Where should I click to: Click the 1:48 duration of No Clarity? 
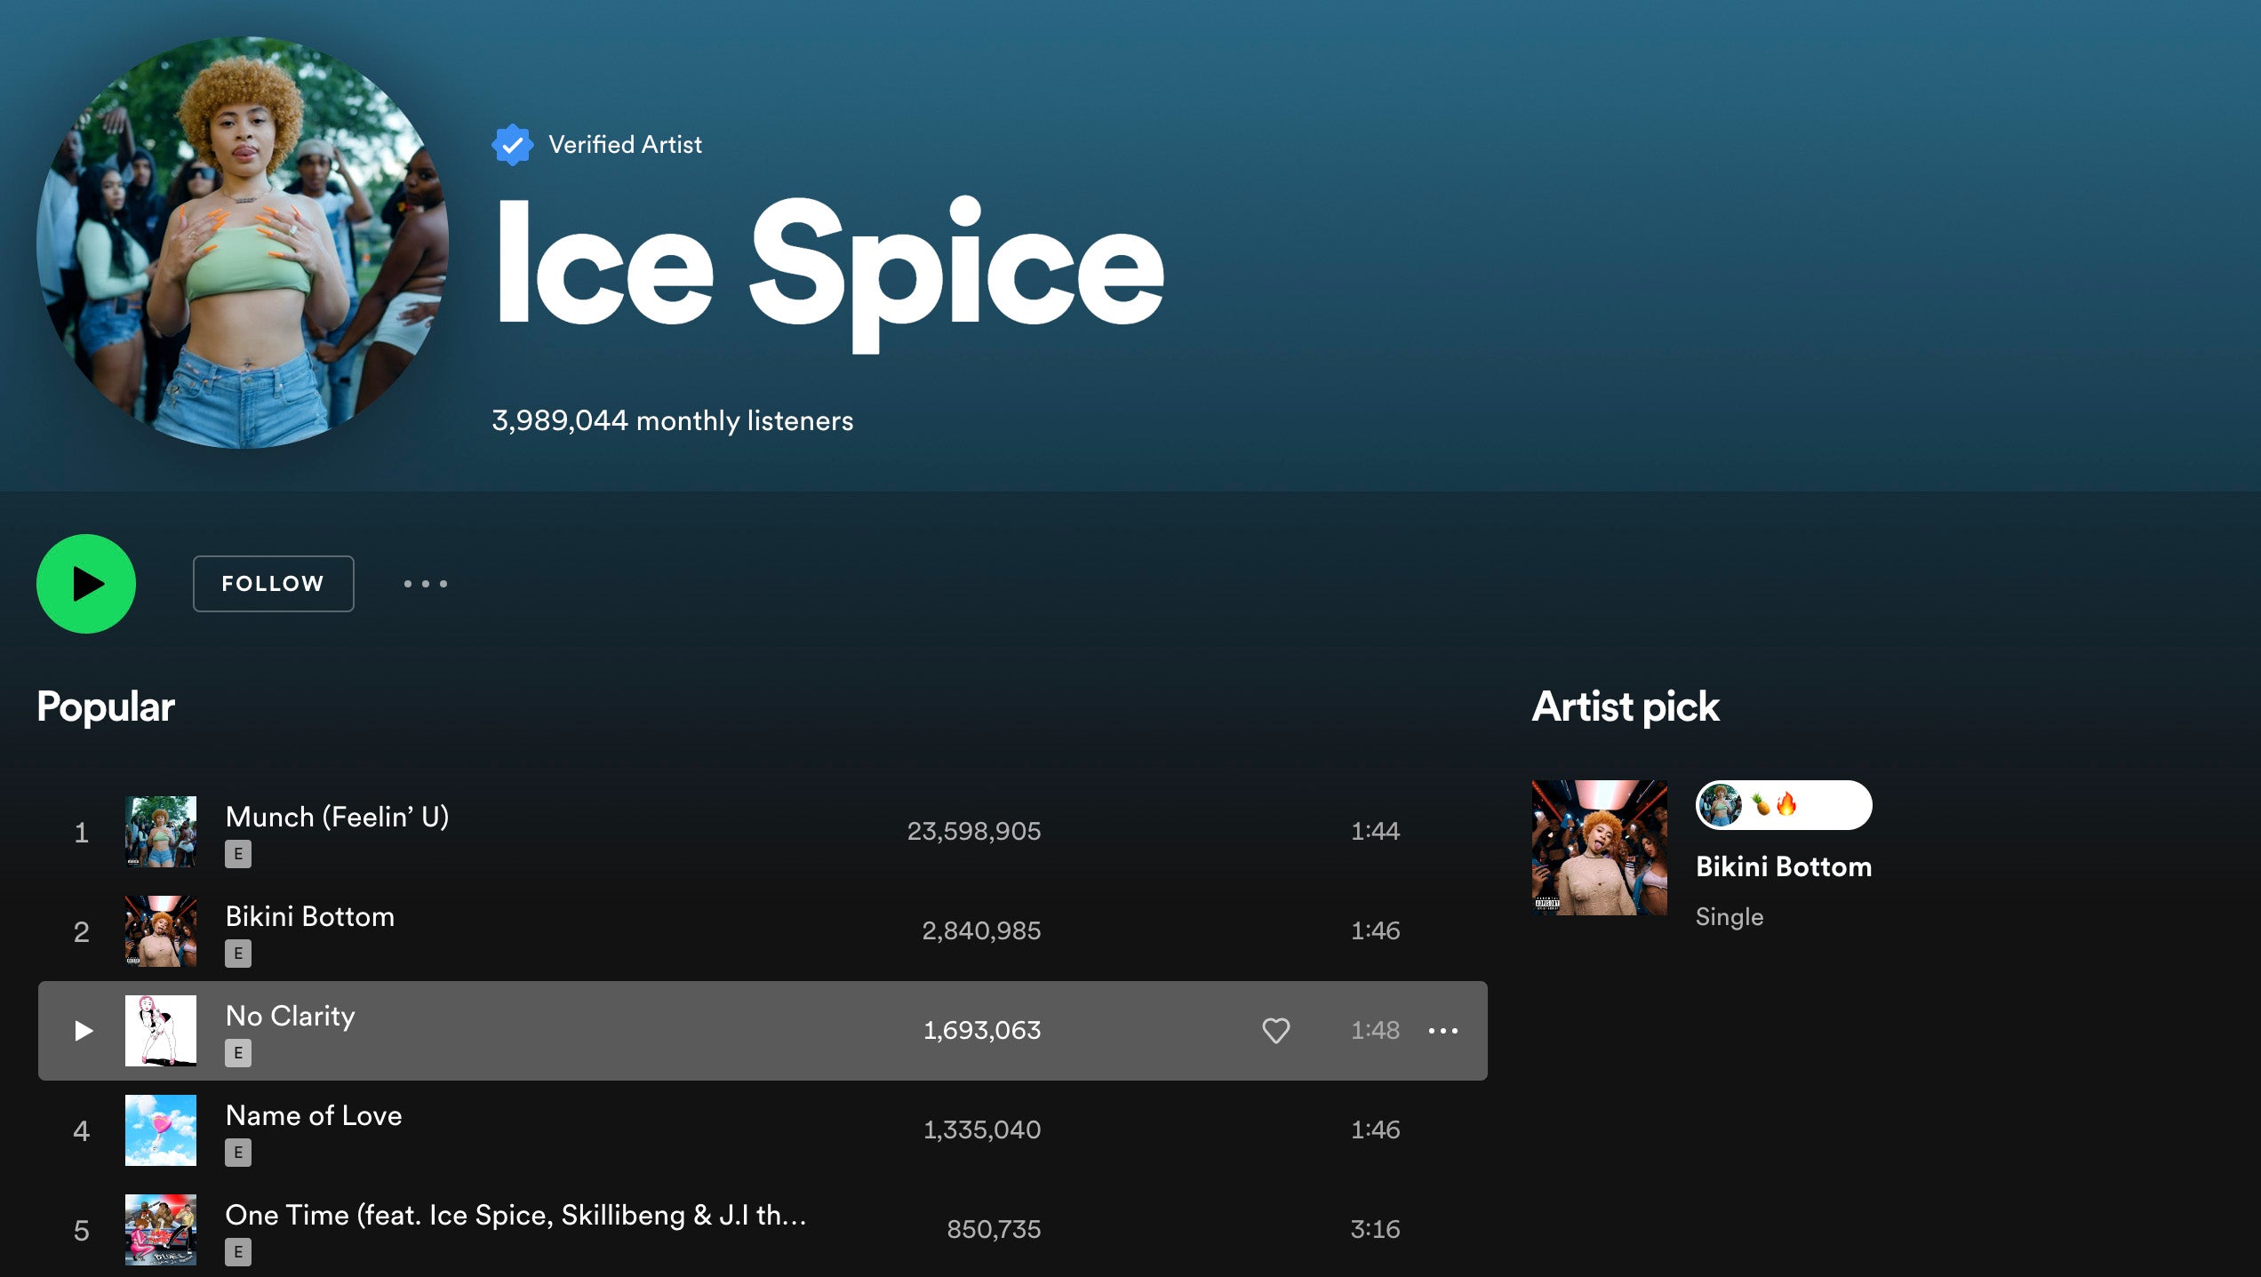click(x=1376, y=1030)
